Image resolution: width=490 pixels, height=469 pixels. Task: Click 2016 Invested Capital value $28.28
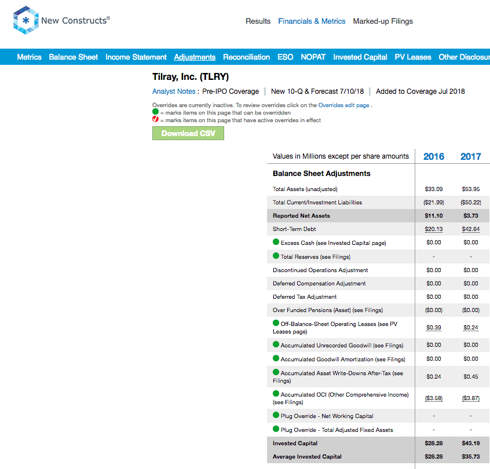(x=434, y=444)
